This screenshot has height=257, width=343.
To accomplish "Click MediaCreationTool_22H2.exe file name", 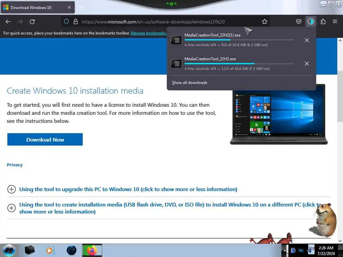I will click(210, 59).
